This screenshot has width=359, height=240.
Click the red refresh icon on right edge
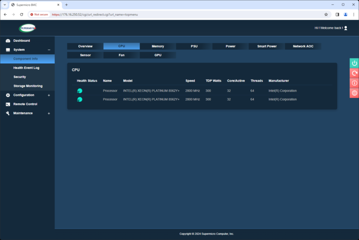coord(354,73)
